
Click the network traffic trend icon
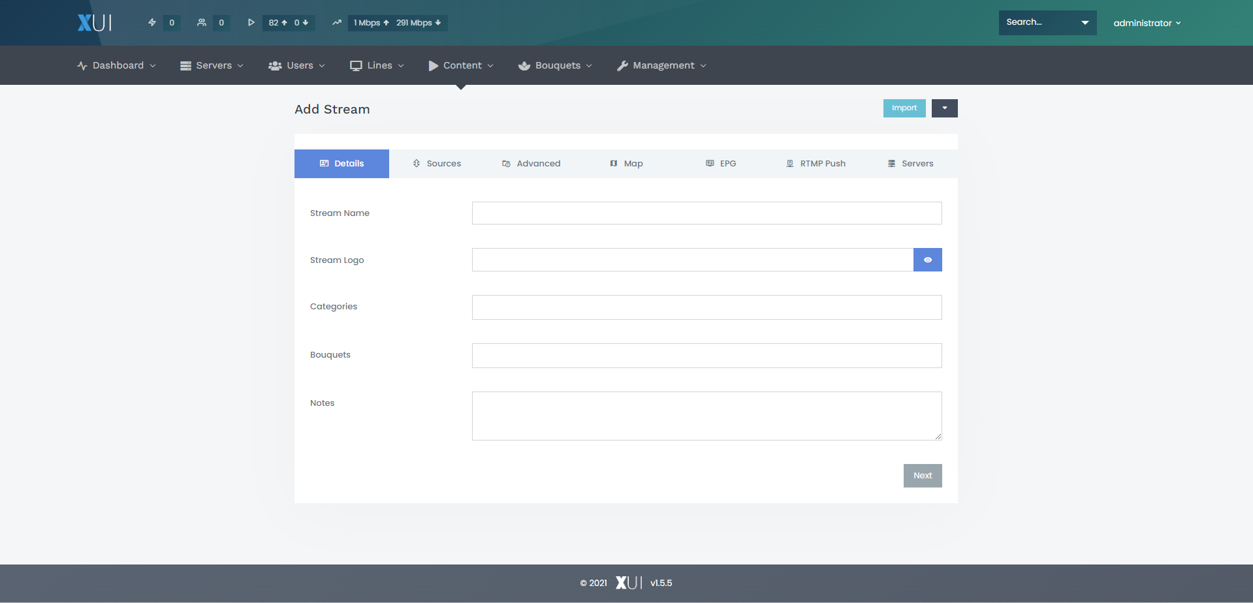(x=337, y=22)
